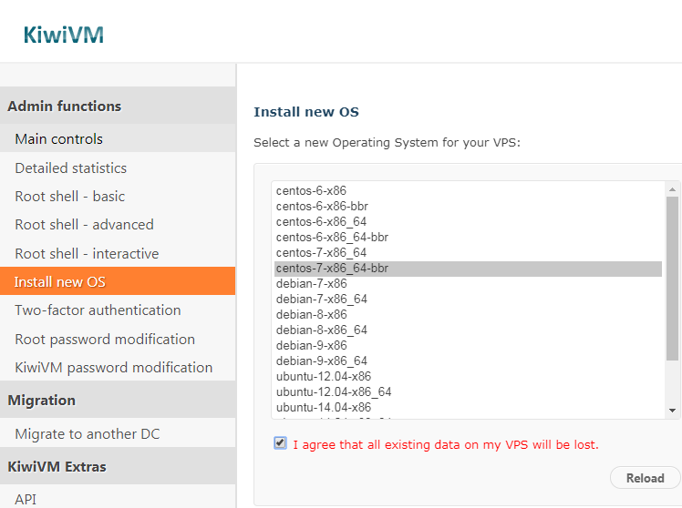
Task: Click the KiwiVM logo
Action: pos(64,35)
